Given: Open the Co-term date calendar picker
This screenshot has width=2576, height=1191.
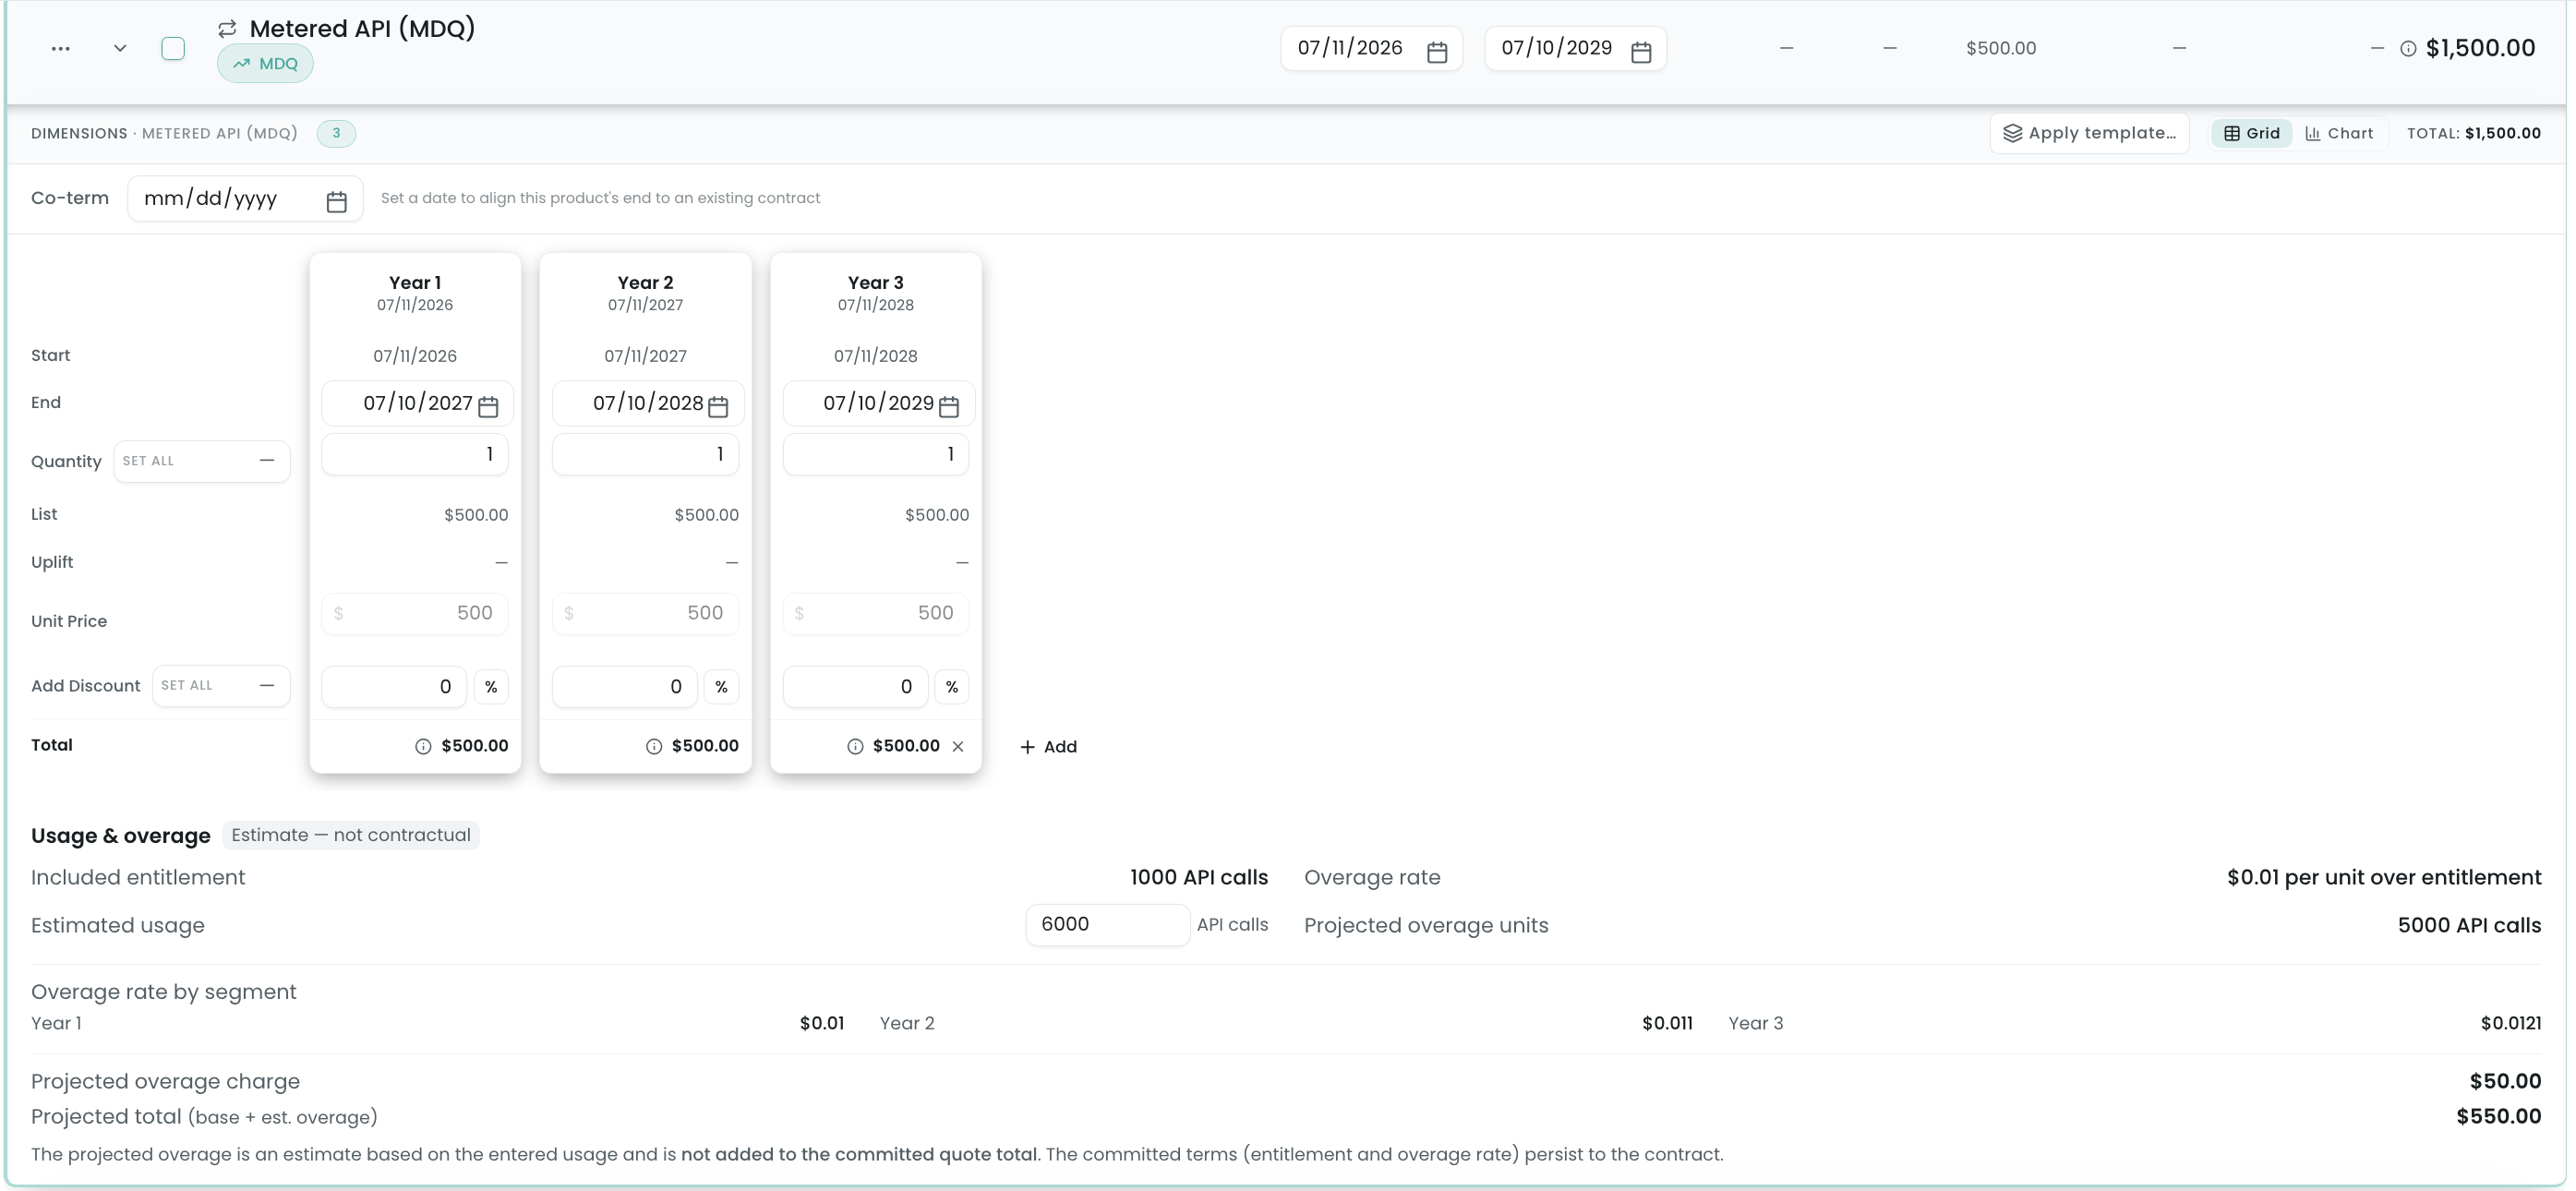Looking at the screenshot, I should pos(337,201).
